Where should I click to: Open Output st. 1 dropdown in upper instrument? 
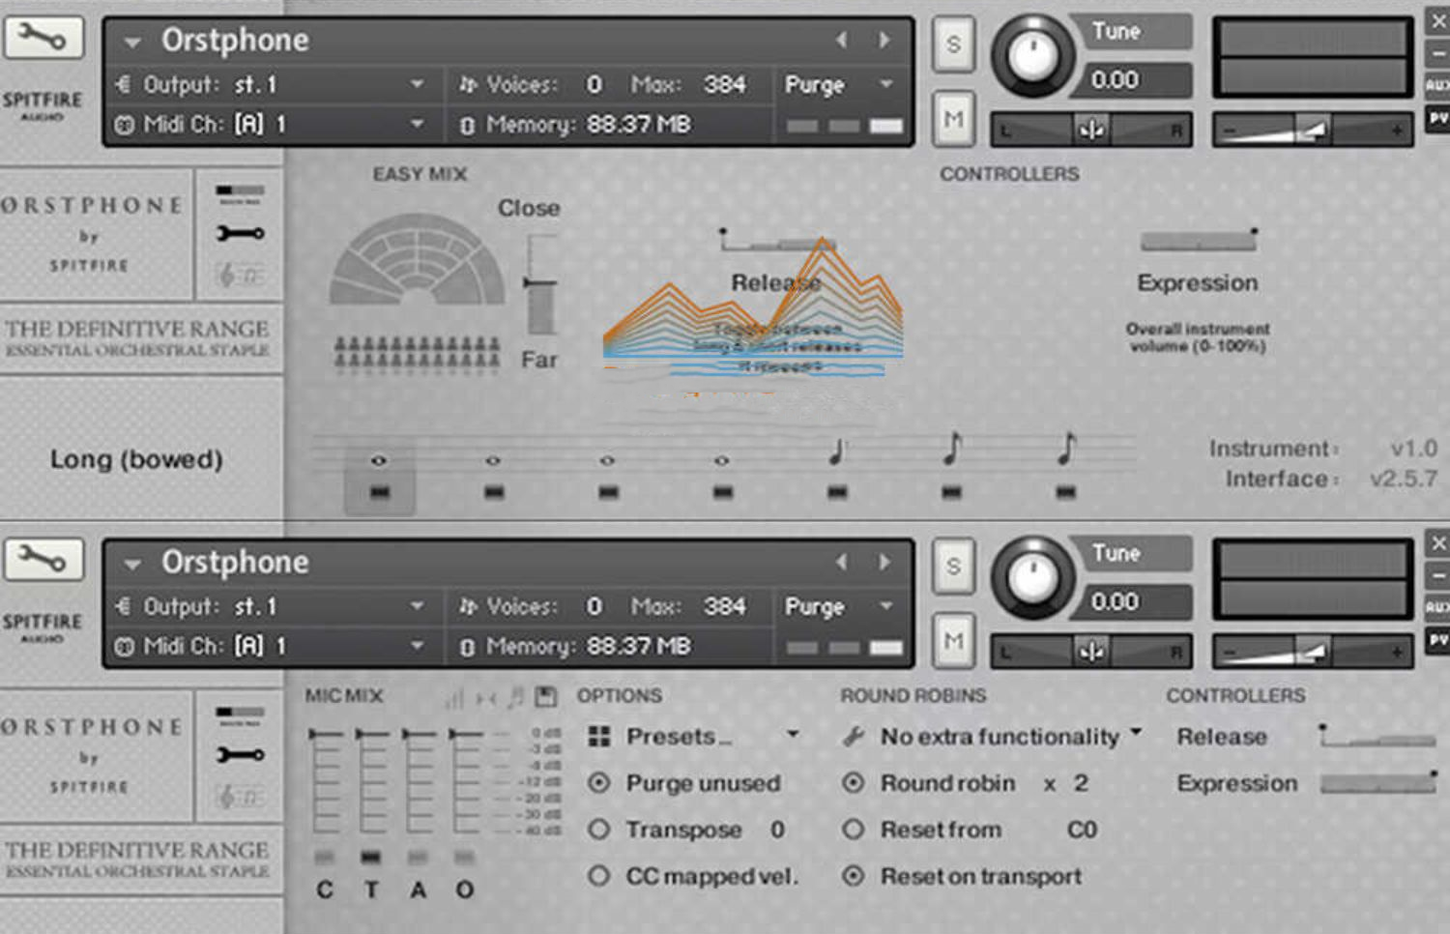[x=417, y=85]
